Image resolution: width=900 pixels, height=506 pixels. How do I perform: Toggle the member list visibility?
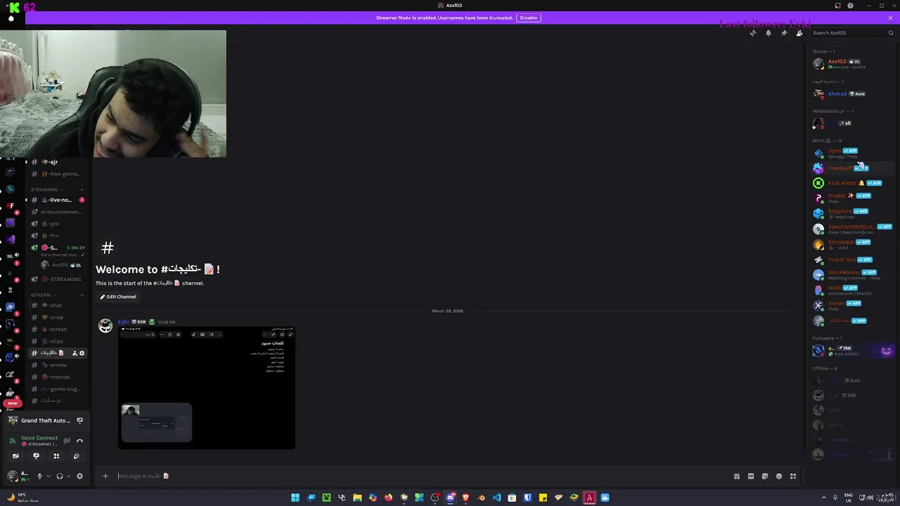point(799,33)
